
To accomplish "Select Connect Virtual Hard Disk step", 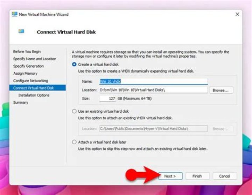I will click(37, 88).
